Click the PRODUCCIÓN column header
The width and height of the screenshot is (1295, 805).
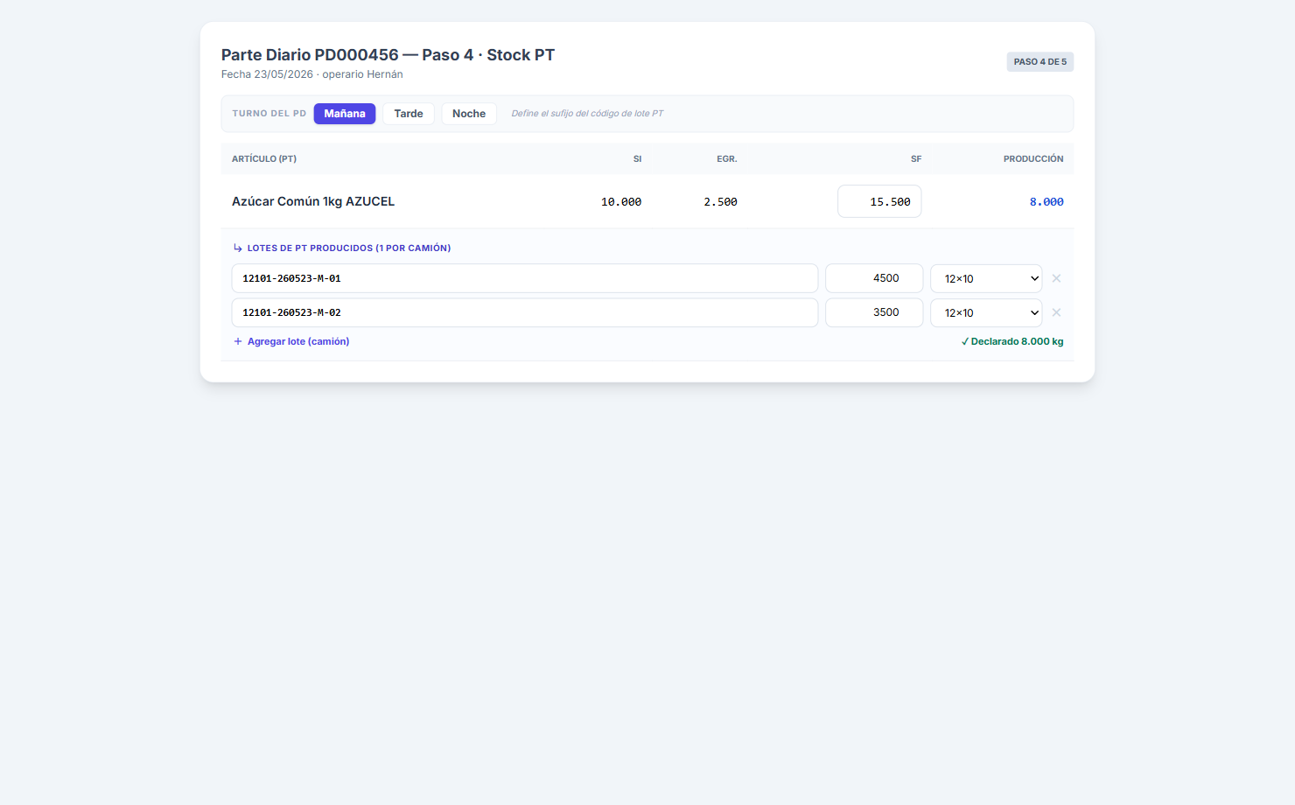tap(1033, 159)
